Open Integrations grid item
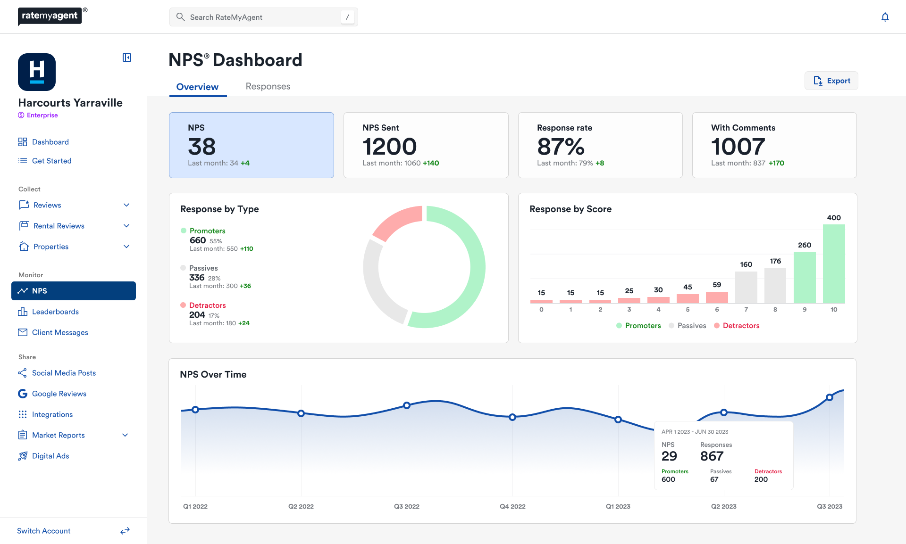Viewport: 906px width, 544px height. (52, 414)
